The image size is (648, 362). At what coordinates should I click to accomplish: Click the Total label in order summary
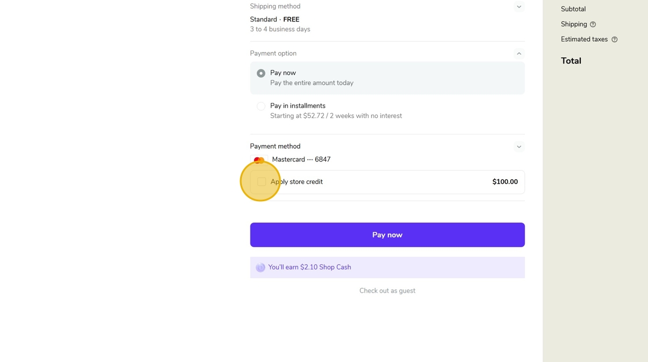570,61
